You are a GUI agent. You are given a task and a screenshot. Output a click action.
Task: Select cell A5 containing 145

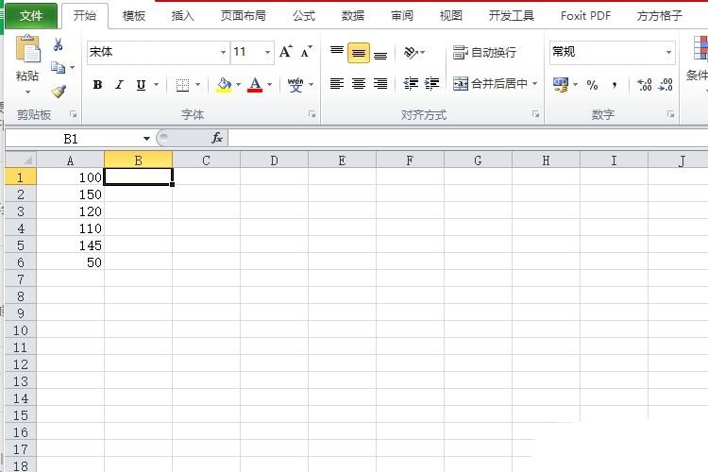(x=71, y=245)
